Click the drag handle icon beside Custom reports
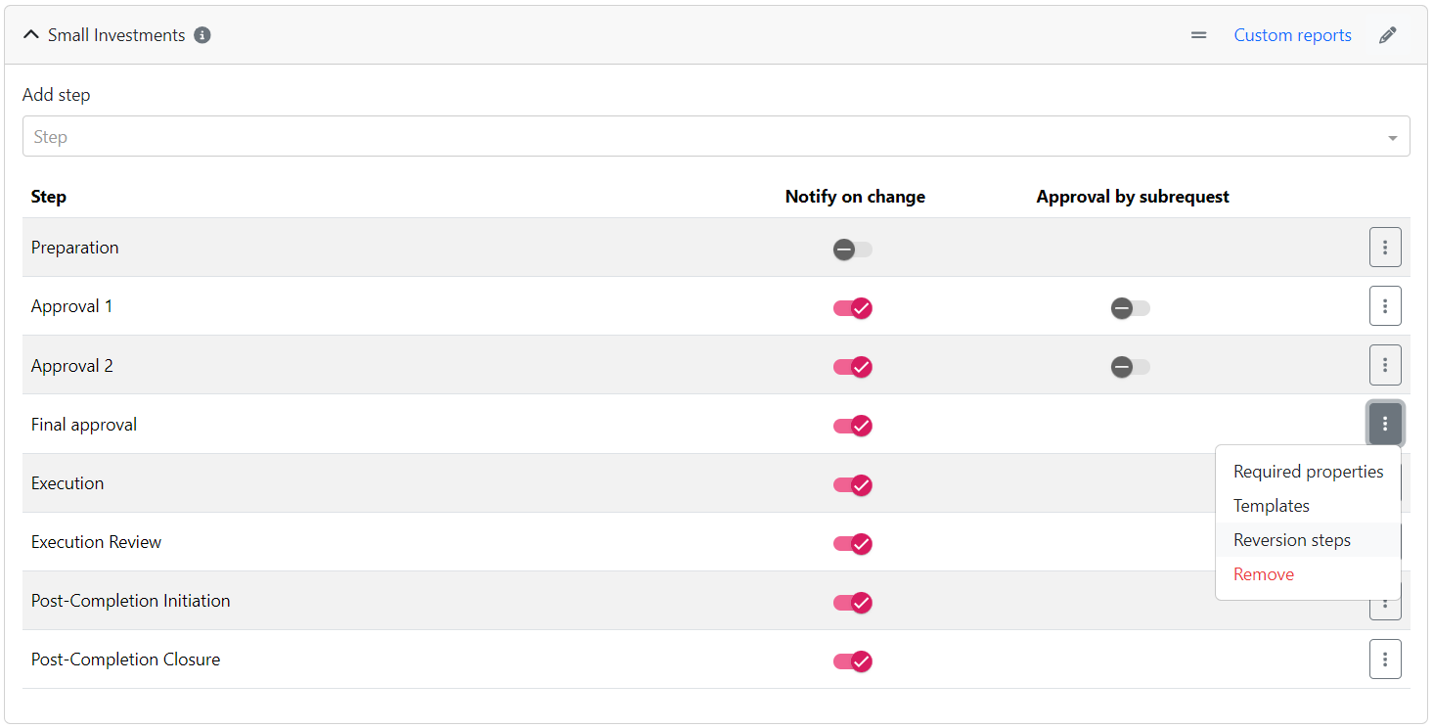The height and width of the screenshot is (728, 1433). click(1198, 35)
